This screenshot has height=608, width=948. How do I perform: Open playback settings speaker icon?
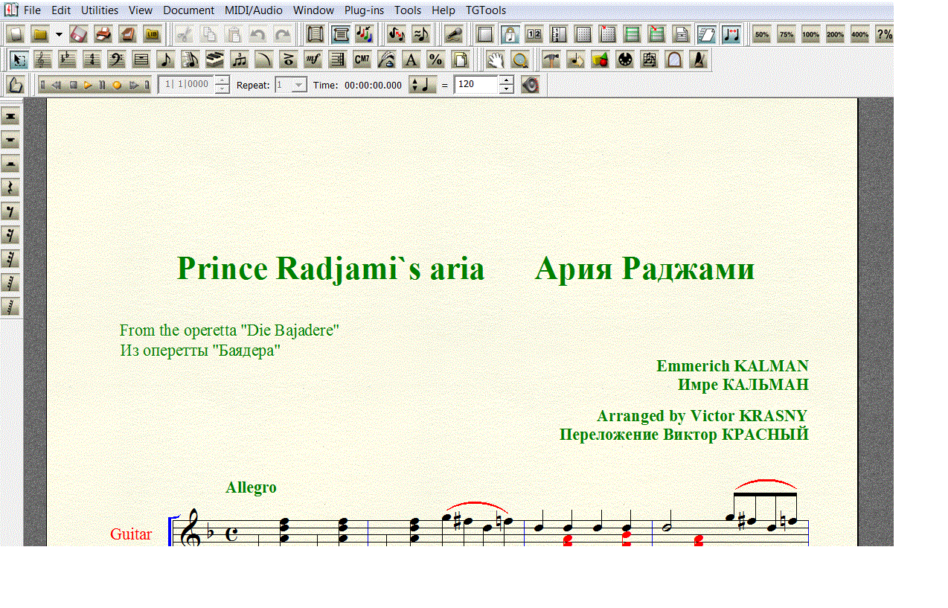tap(530, 85)
